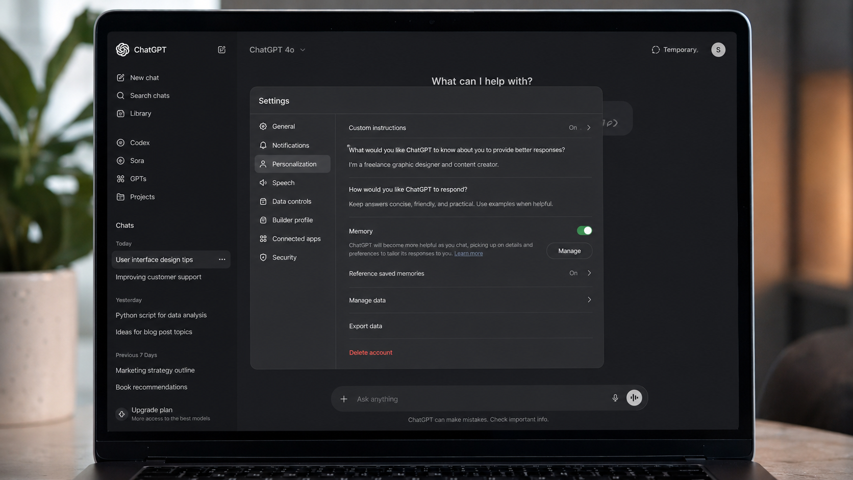
Task: Click the Projects label in sidebar
Action: pos(142,197)
